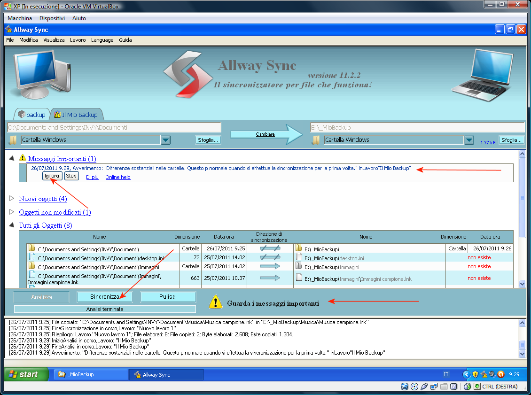Open the Visualizza menu
This screenshot has width=531, height=395.
54,40
